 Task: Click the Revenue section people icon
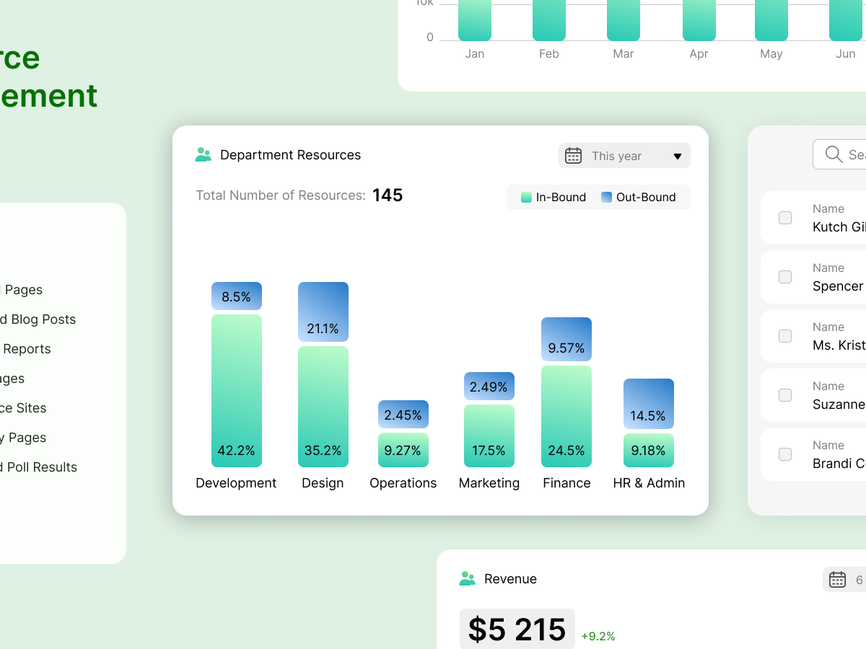(467, 578)
